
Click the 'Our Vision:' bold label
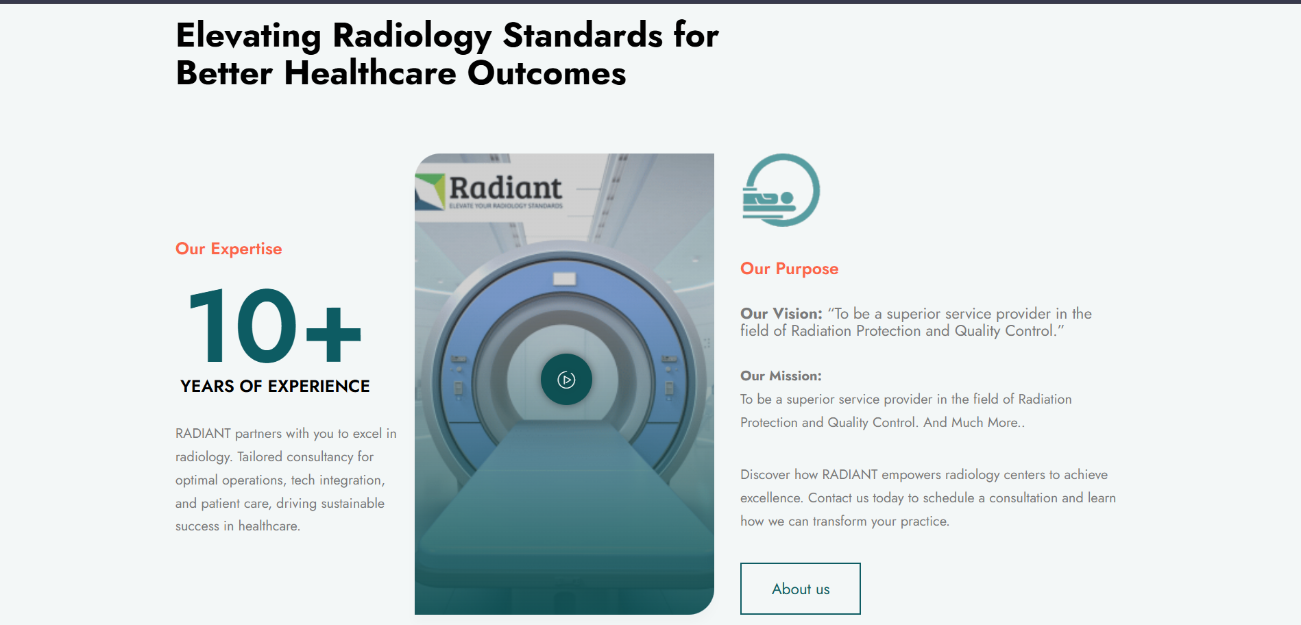pos(781,314)
